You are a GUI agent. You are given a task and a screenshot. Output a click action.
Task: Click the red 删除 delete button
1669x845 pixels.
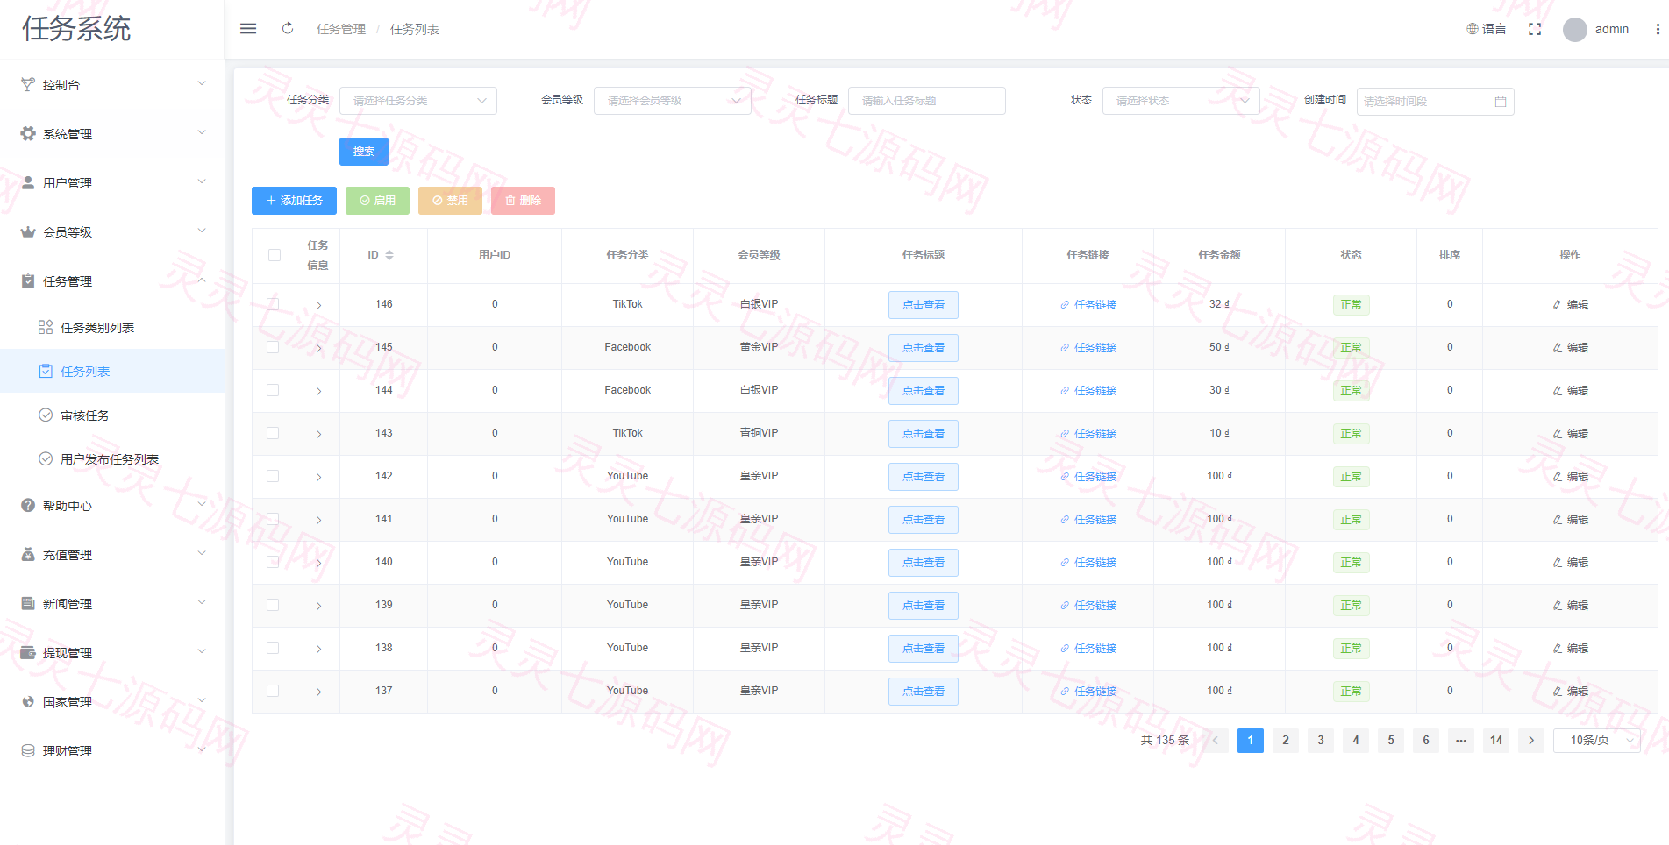pyautogui.click(x=523, y=201)
